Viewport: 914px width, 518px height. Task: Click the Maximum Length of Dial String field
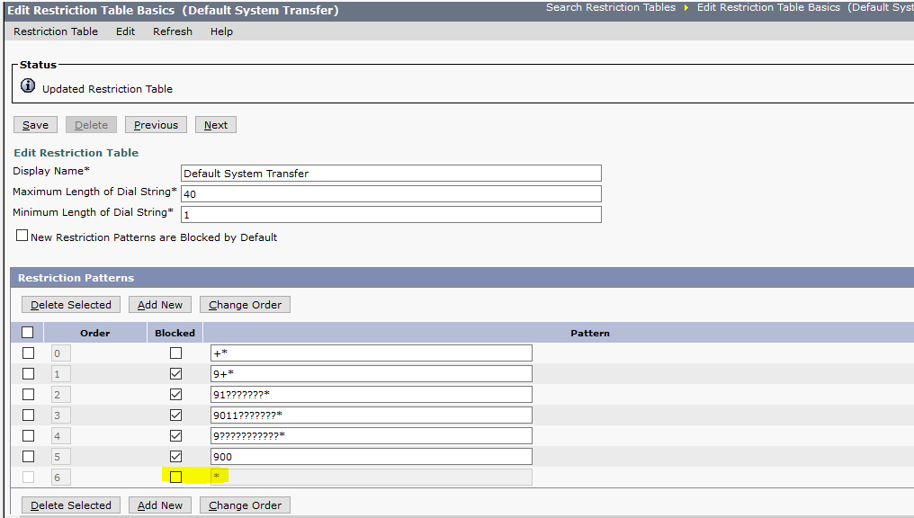click(390, 194)
